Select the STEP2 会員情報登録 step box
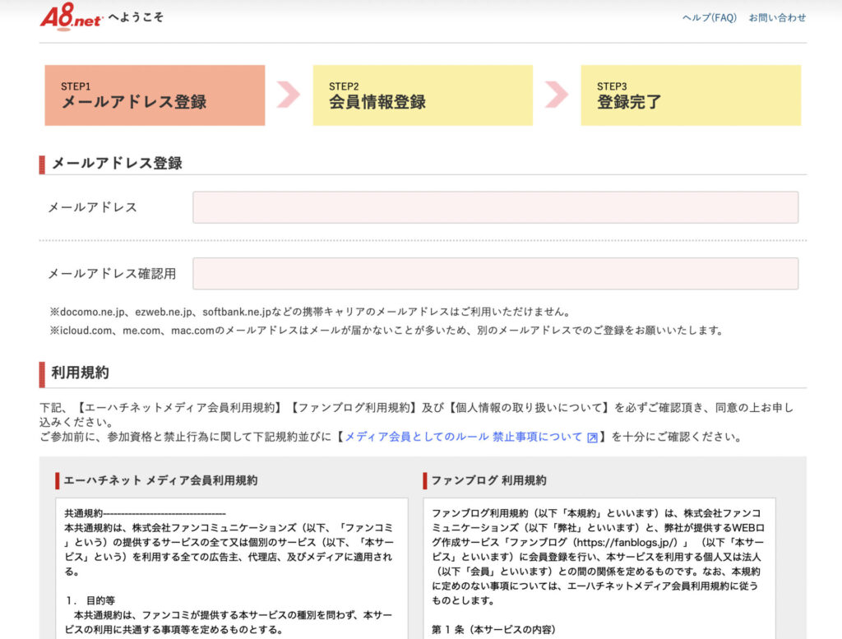This screenshot has height=639, width=842. coord(423,95)
